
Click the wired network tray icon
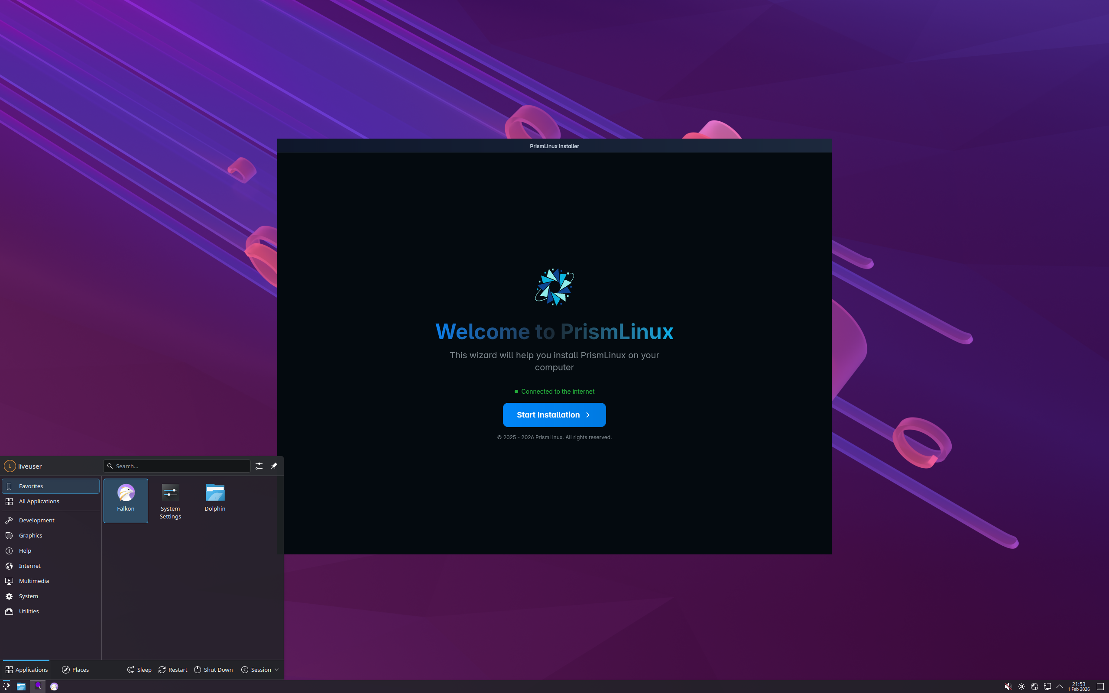point(1047,687)
